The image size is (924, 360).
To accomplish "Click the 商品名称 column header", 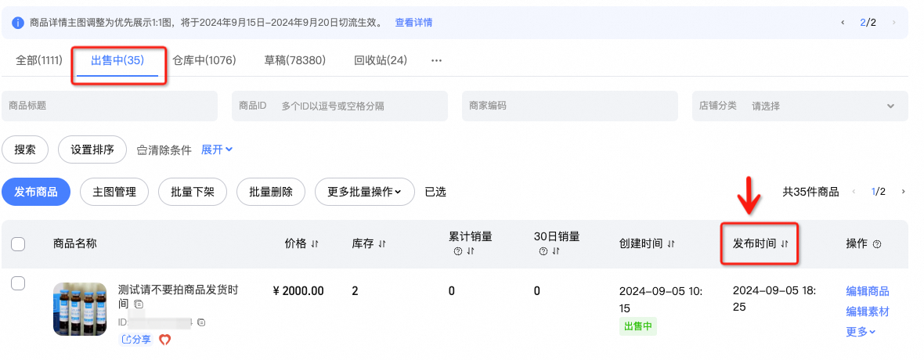I will click(x=75, y=244).
